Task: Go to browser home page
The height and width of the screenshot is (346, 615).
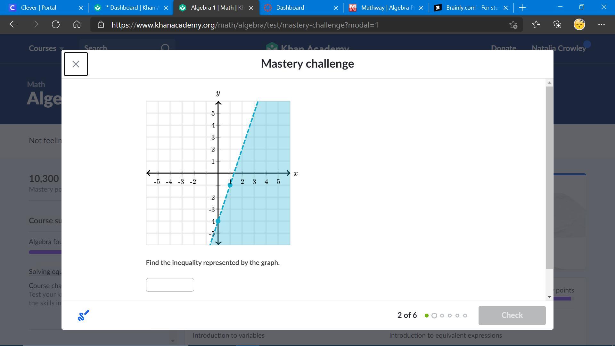Action: 77,25
